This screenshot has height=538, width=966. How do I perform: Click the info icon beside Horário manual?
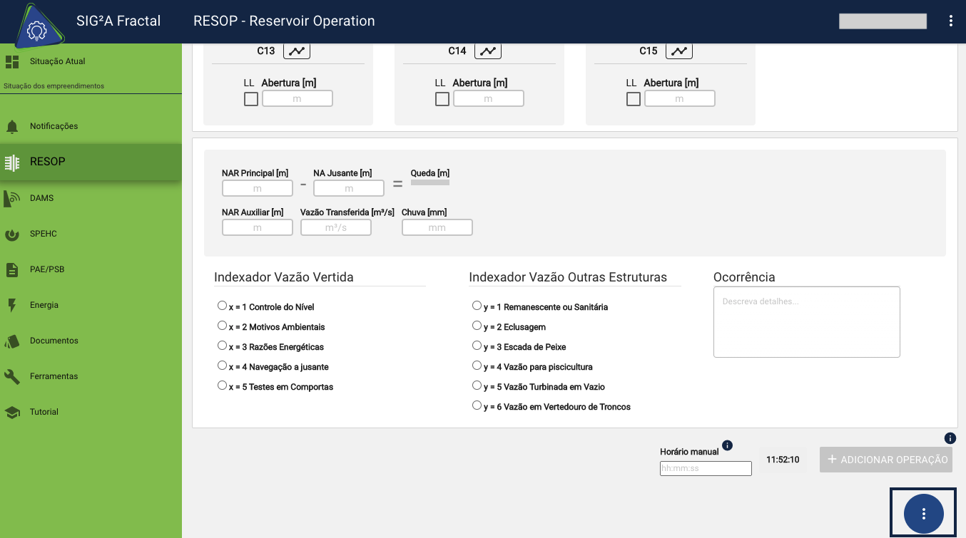[727, 445]
